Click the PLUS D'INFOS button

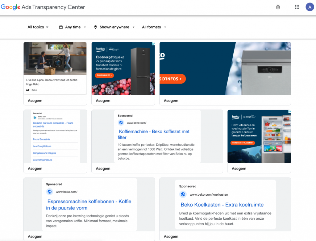104,75
